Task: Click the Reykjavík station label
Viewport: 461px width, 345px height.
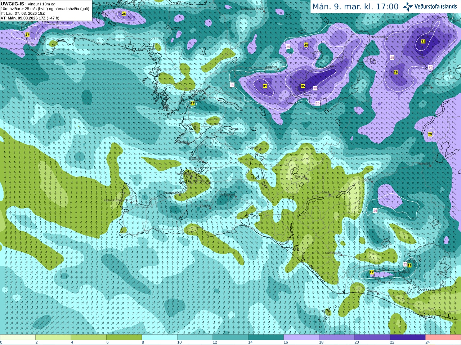Action: [x=183, y=174]
